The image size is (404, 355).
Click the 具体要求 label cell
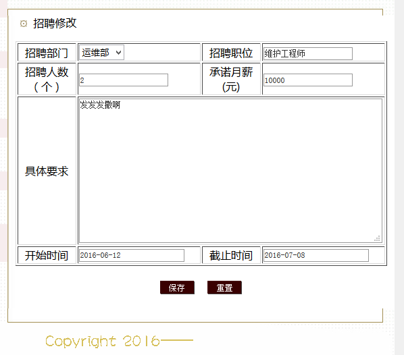pos(47,171)
